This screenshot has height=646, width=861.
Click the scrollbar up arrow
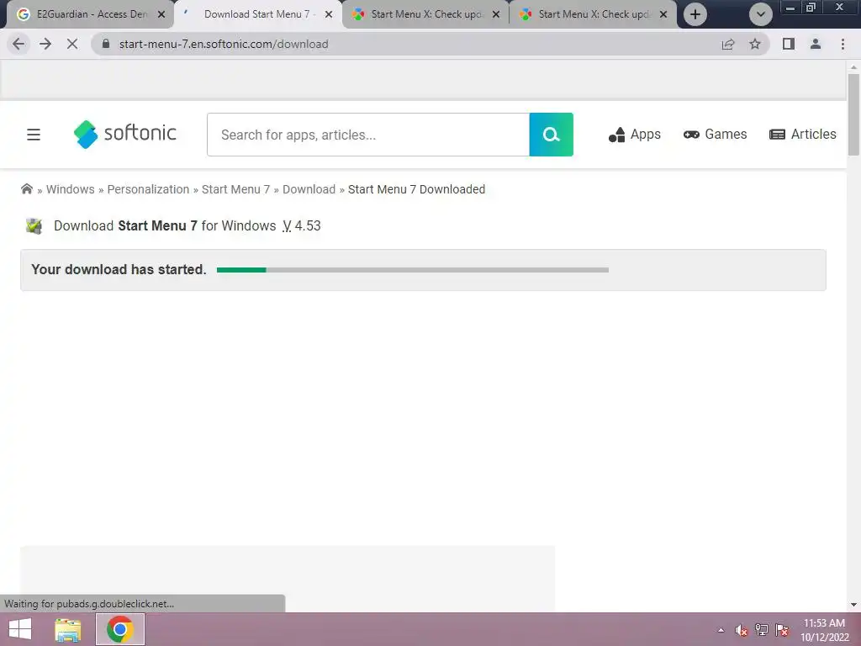click(x=853, y=67)
